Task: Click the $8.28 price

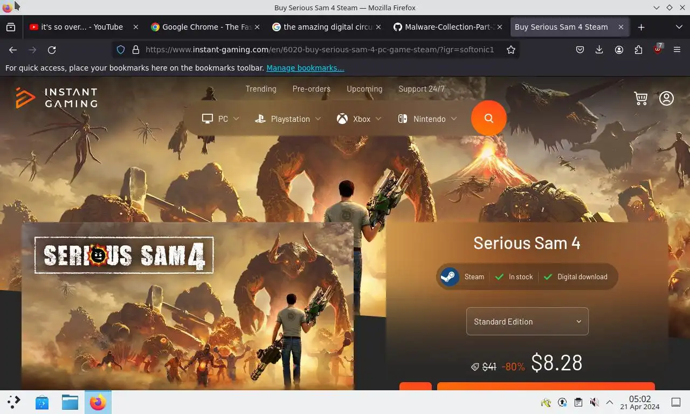Action: pos(557,363)
